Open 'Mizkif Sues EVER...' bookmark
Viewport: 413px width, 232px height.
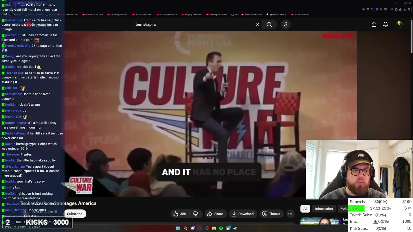pyautogui.click(x=142, y=15)
